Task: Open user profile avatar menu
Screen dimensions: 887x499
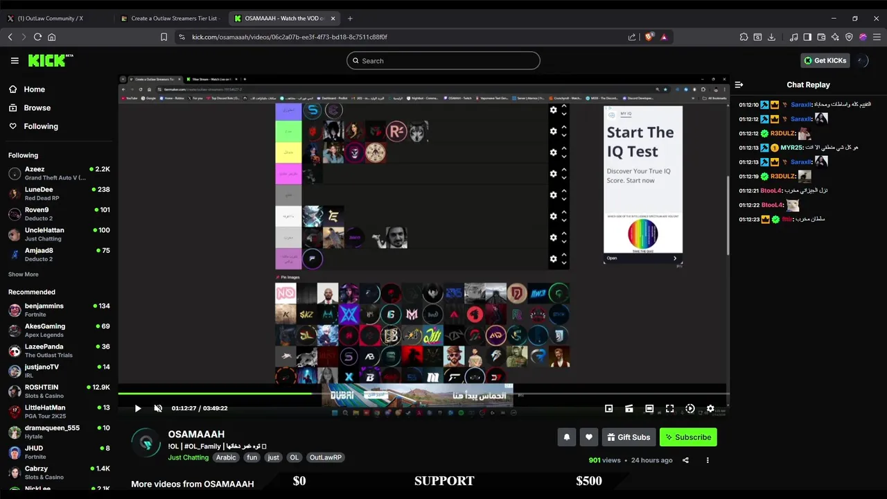Action: [x=862, y=60]
